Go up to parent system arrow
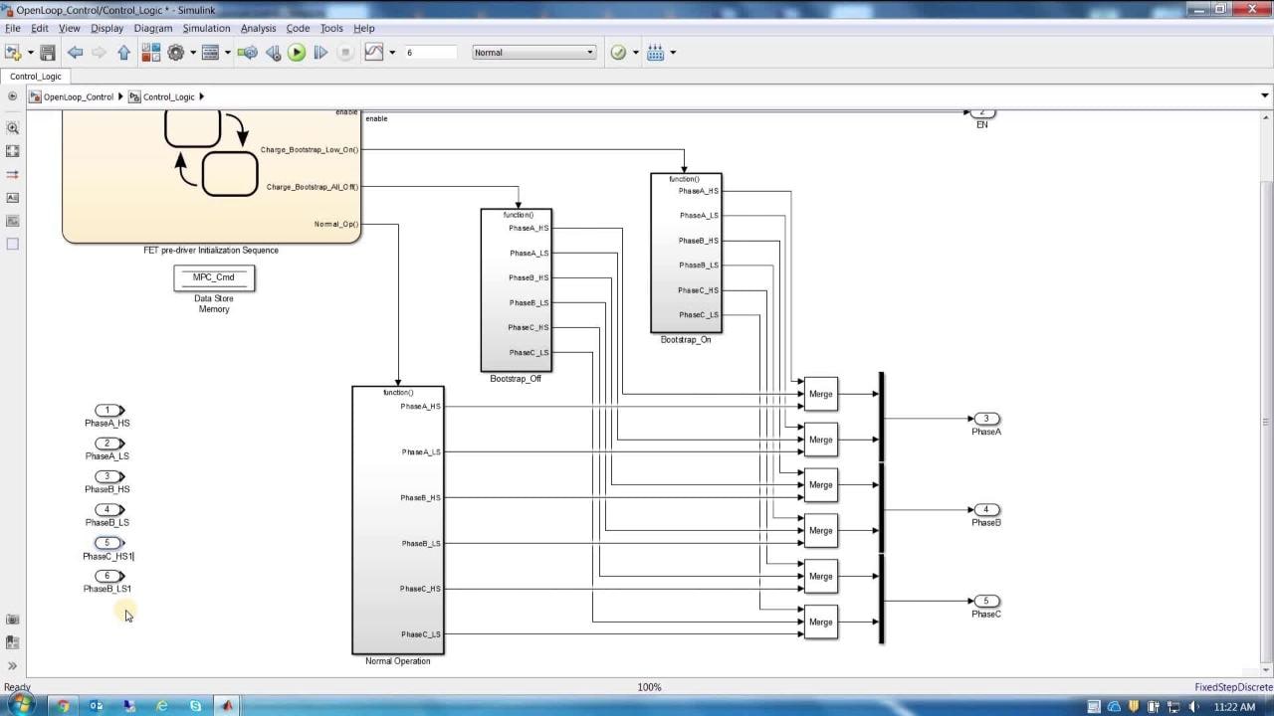This screenshot has height=716, width=1274. pos(123,53)
